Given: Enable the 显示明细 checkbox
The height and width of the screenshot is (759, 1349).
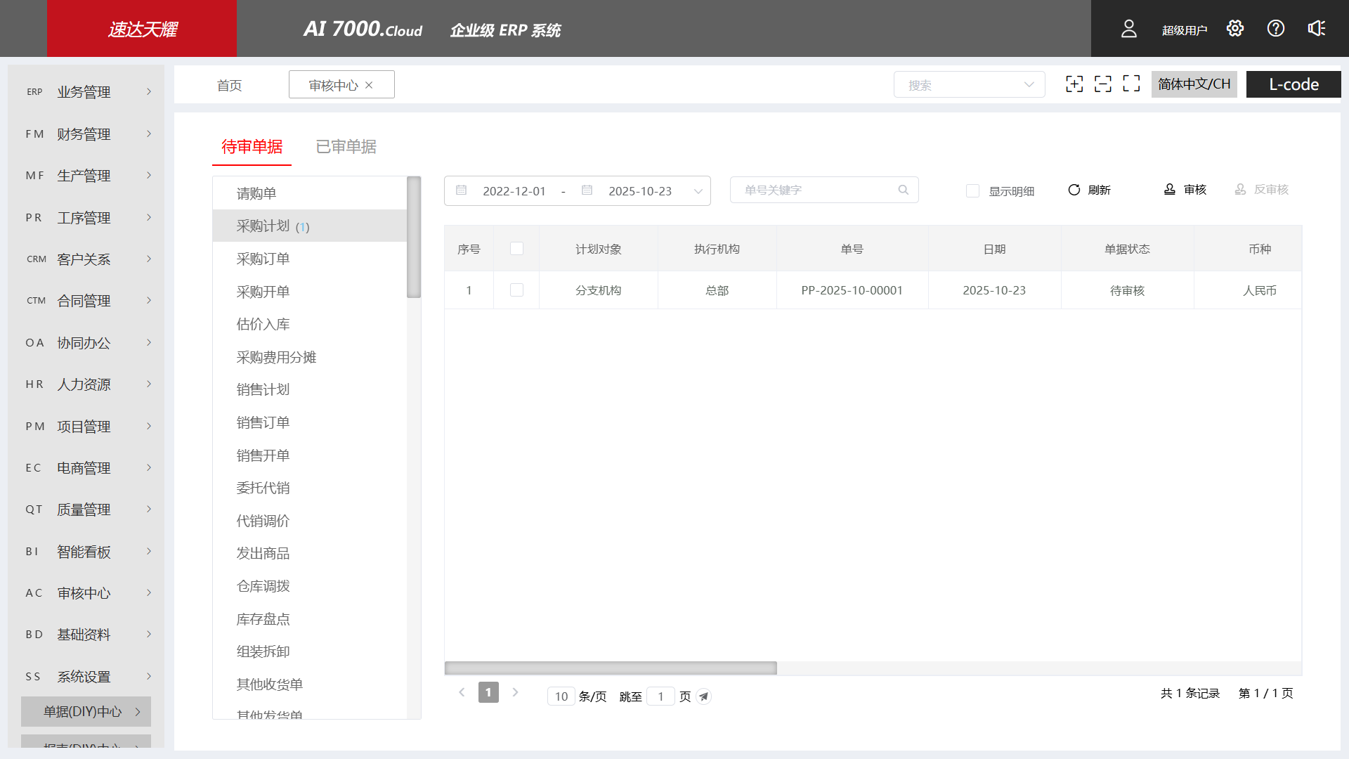Looking at the screenshot, I should (973, 190).
